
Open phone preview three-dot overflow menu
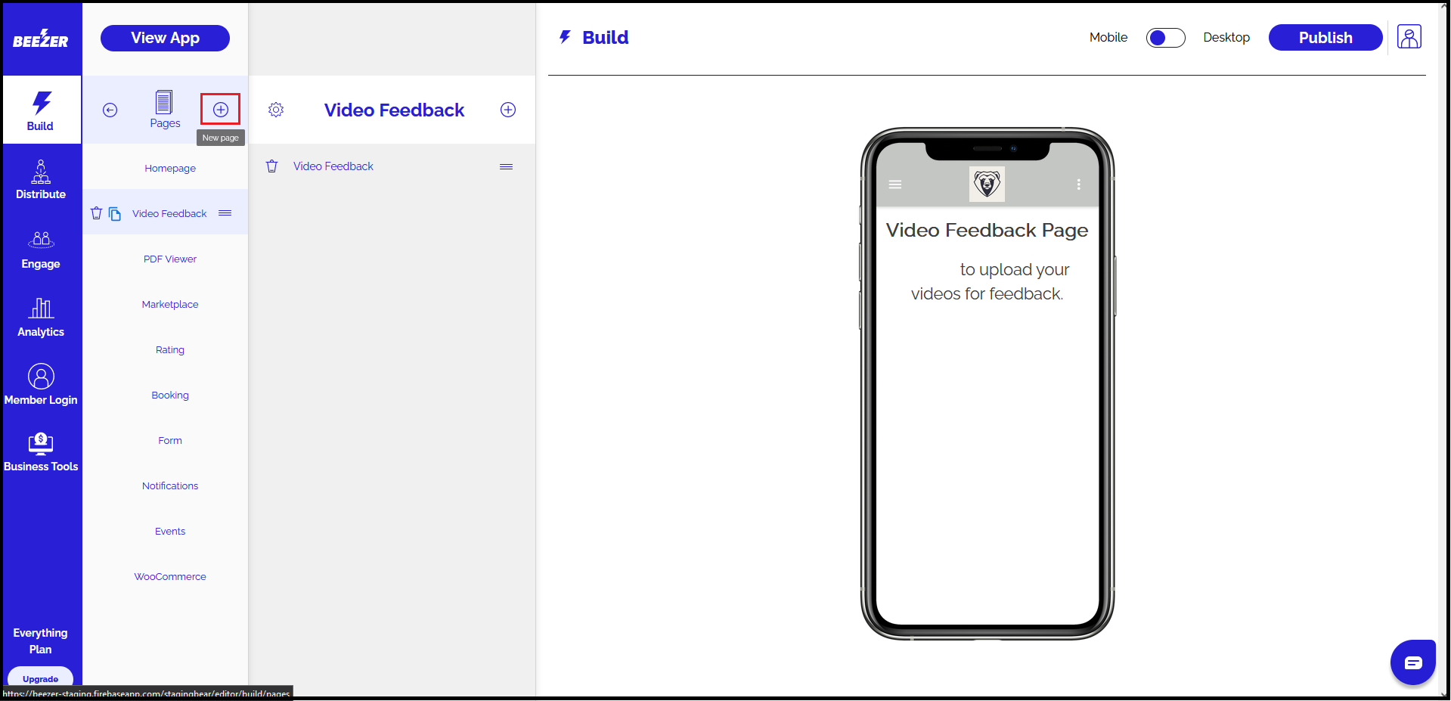coord(1078,185)
